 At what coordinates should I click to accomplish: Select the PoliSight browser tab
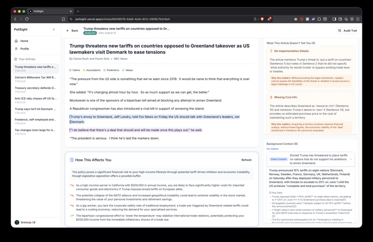50,11
